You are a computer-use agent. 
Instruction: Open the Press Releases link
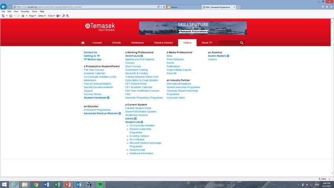(x=175, y=59)
